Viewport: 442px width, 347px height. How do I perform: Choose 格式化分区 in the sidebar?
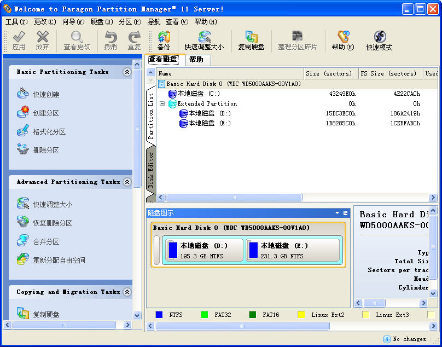49,132
